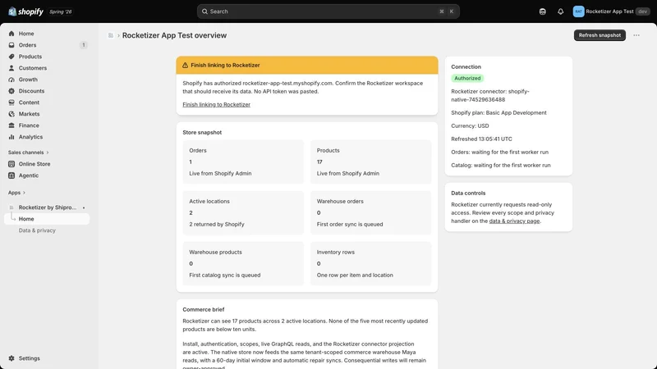Open Orders in the sidebar
The image size is (657, 369).
coord(47,45)
